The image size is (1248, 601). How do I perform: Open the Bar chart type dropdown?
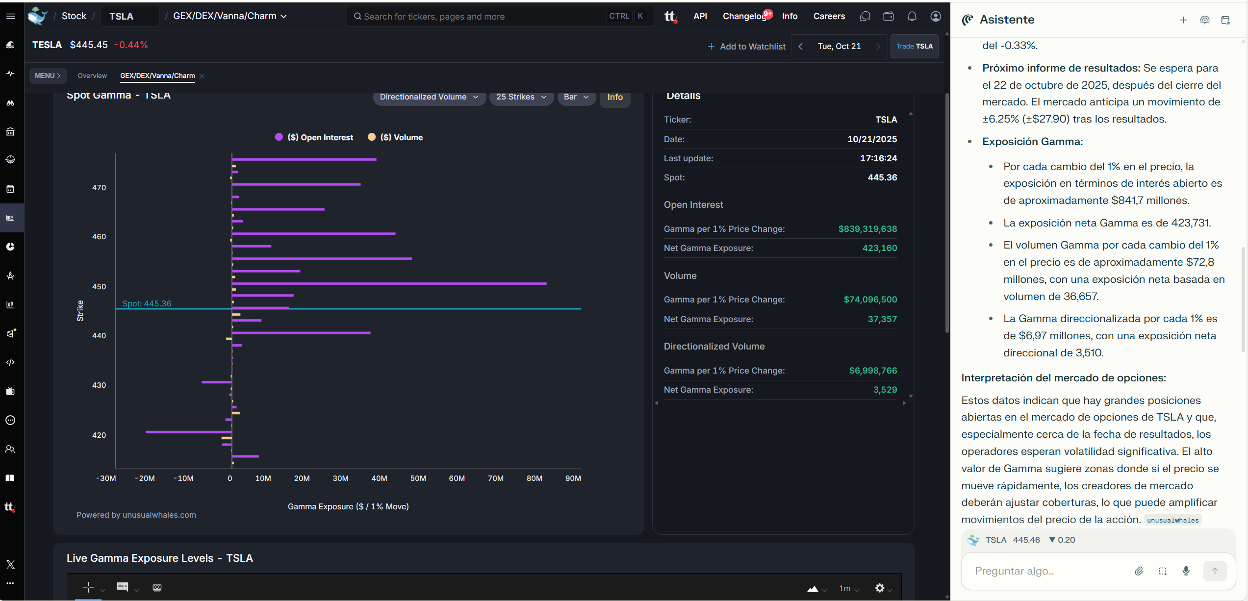[x=576, y=97]
